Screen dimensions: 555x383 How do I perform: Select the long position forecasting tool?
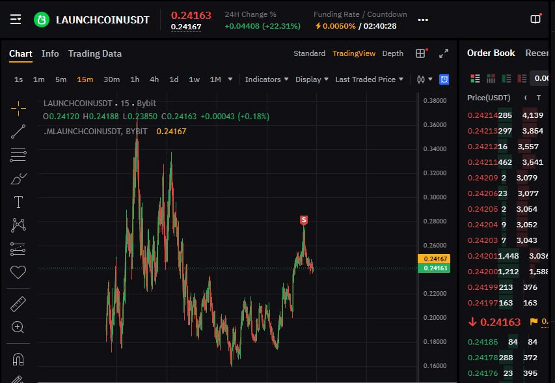[18, 249]
